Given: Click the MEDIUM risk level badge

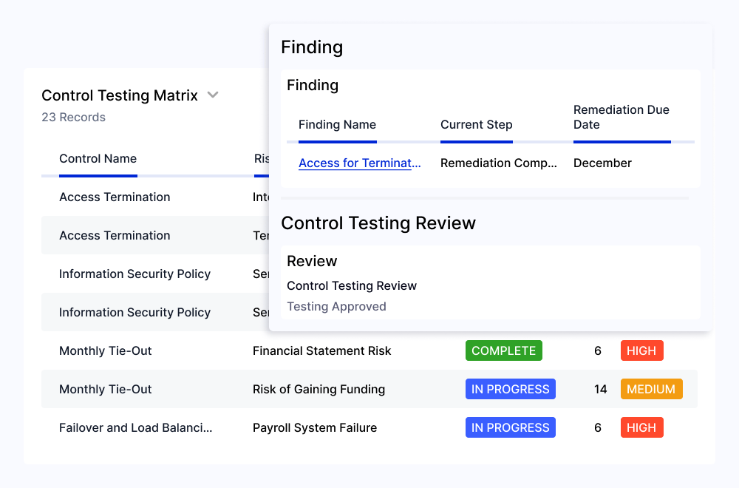Looking at the screenshot, I should pos(651,389).
